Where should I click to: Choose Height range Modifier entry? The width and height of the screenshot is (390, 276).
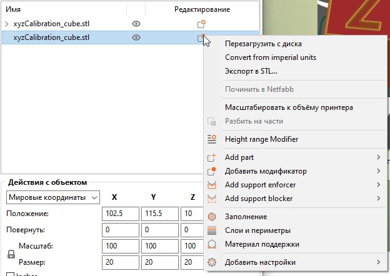[x=261, y=139]
